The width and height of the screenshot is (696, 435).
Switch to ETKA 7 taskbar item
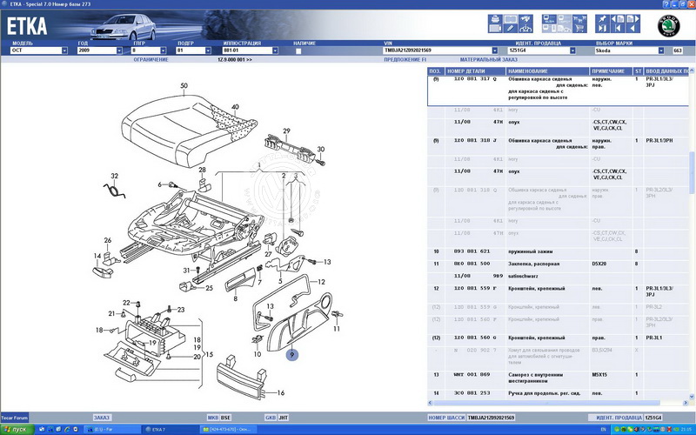click(x=171, y=430)
